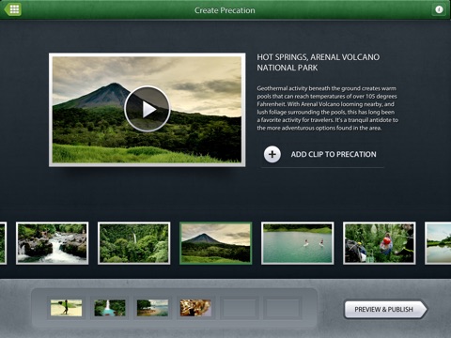
Task: Select ADD CLIP TO PRECATION label
Action: coord(334,154)
